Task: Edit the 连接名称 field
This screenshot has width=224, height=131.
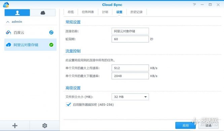Action: [x=130, y=31]
